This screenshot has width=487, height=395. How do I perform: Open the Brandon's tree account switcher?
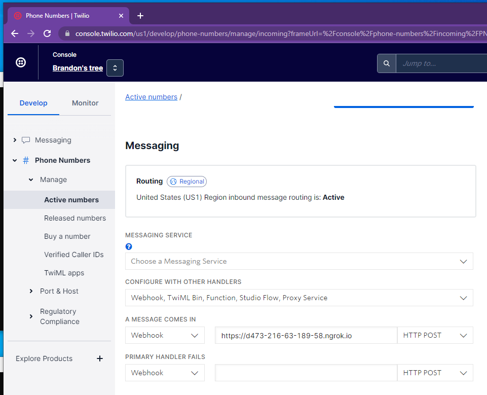115,67
